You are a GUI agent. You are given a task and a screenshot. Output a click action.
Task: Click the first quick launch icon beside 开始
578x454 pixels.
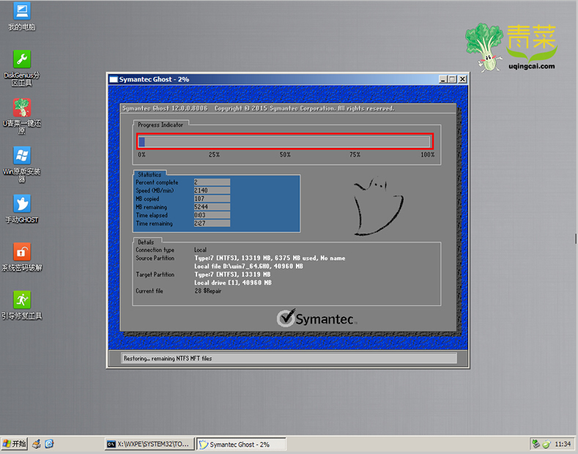[36, 444]
